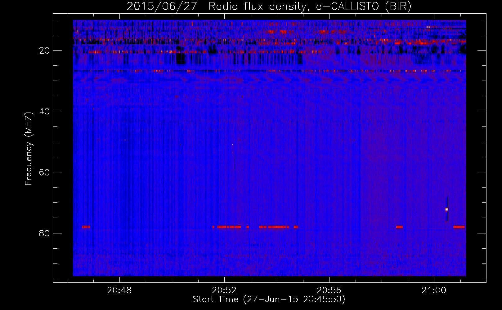This screenshot has height=310, width=502.
Task: Click the '60' frequency tick label
Action: [x=45, y=172]
